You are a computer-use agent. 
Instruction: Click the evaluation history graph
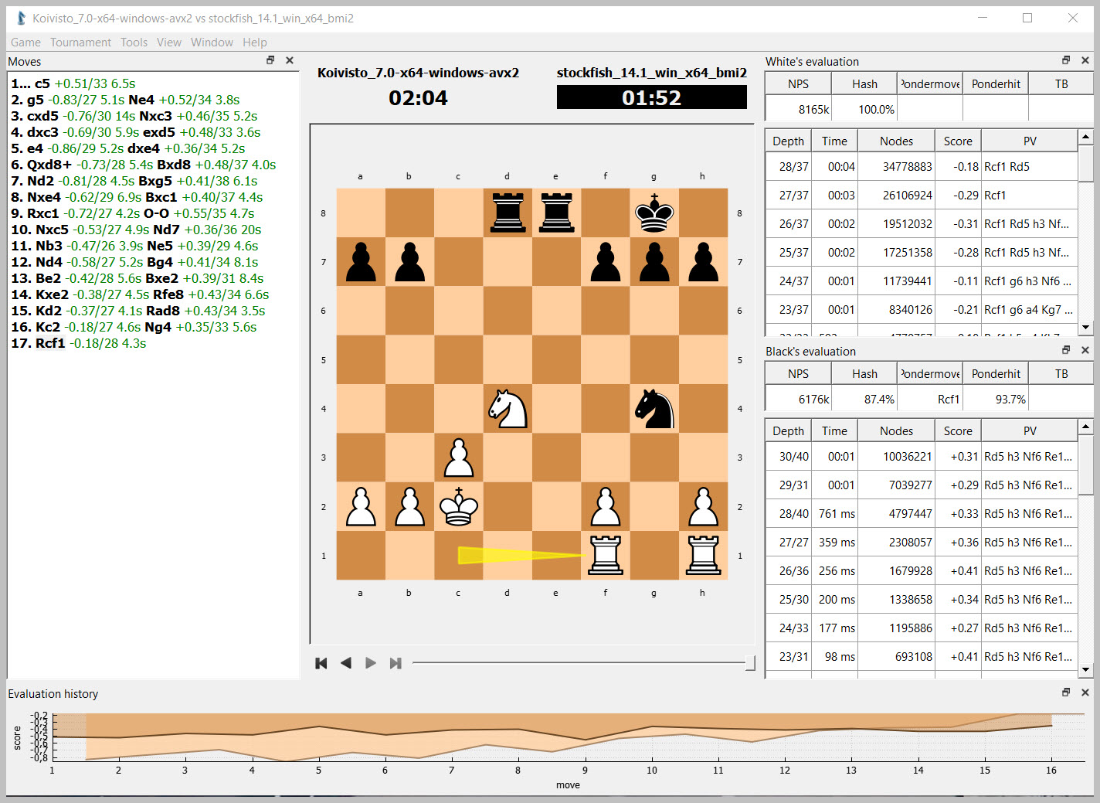[x=568, y=737]
